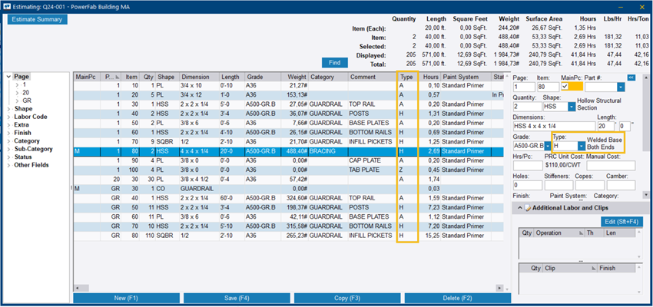This screenshot has width=653, height=307.
Task: Click the pencil icon beside Additional Labor and Clips
Action: 528,209
